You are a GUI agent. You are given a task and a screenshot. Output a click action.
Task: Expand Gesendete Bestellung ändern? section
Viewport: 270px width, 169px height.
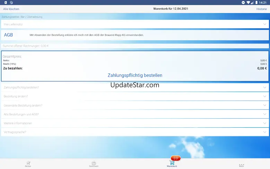[x=135, y=105]
